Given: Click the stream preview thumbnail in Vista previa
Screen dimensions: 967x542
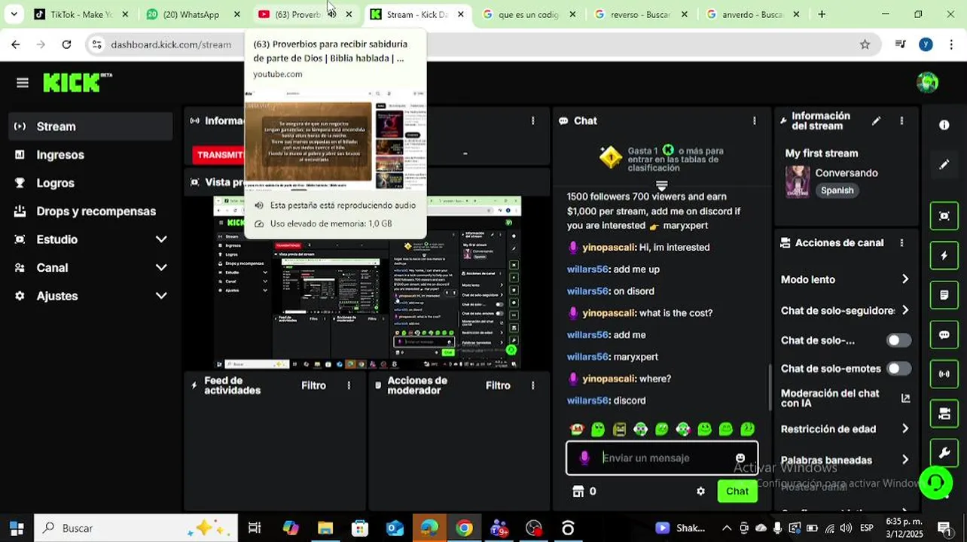Looking at the screenshot, I should [x=367, y=282].
